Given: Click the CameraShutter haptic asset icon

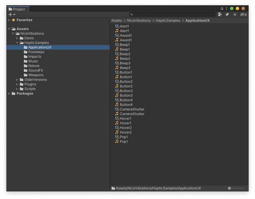Looking at the screenshot, I should point(117,109).
